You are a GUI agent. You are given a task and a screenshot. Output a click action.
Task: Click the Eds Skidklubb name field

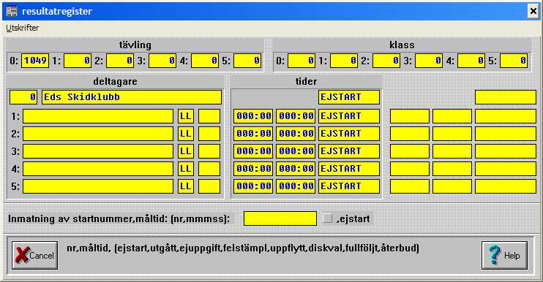[132, 97]
